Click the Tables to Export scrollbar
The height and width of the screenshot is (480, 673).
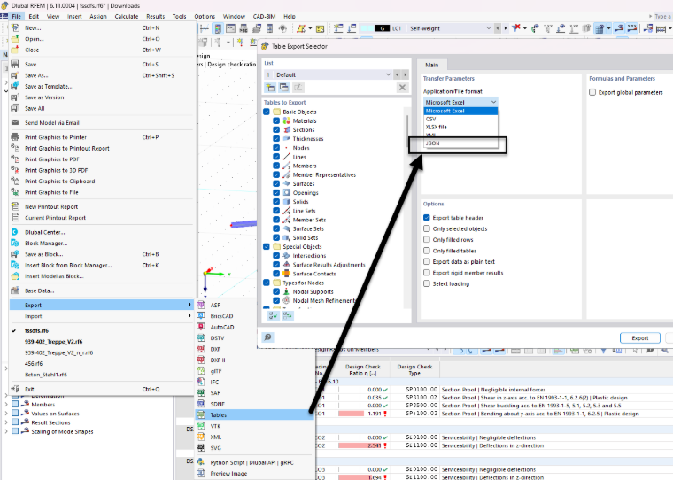pos(406,131)
